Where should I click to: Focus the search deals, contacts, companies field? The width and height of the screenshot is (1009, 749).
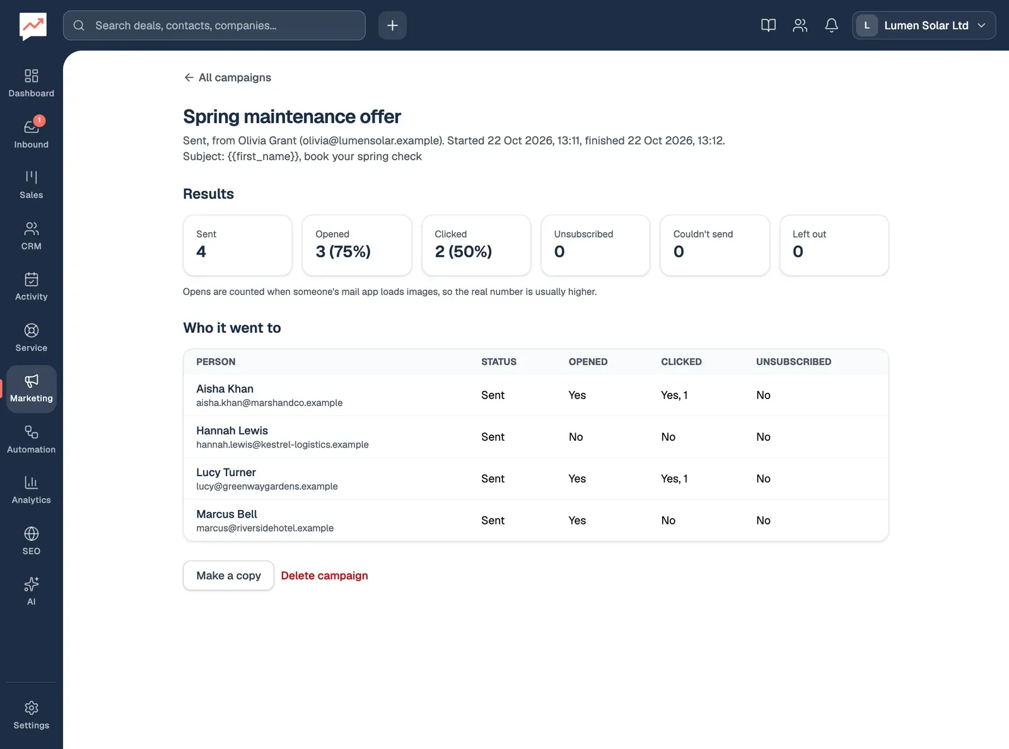(x=214, y=25)
